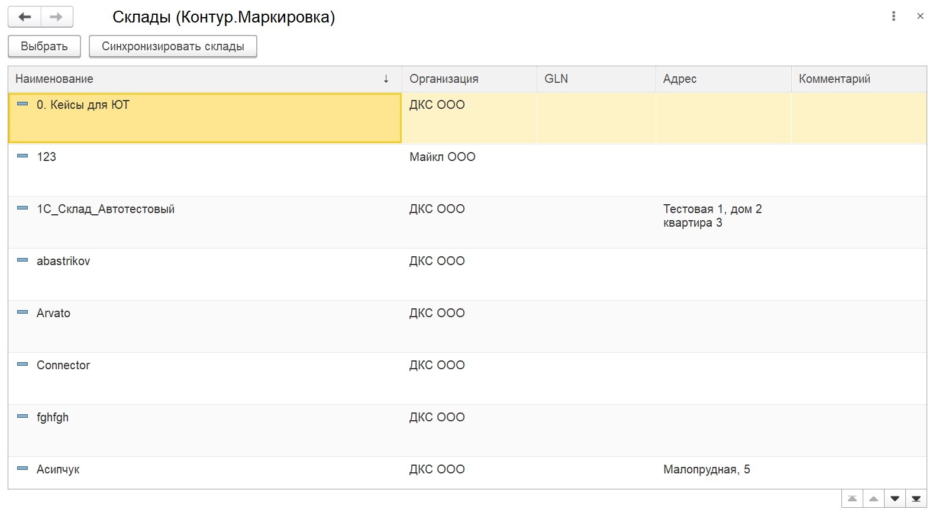Click the Организация column header
This screenshot has width=942, height=519.
click(x=469, y=79)
